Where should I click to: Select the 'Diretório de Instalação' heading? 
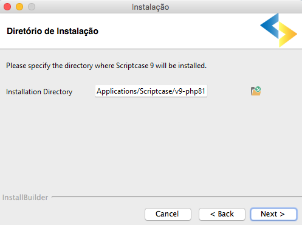52,31
